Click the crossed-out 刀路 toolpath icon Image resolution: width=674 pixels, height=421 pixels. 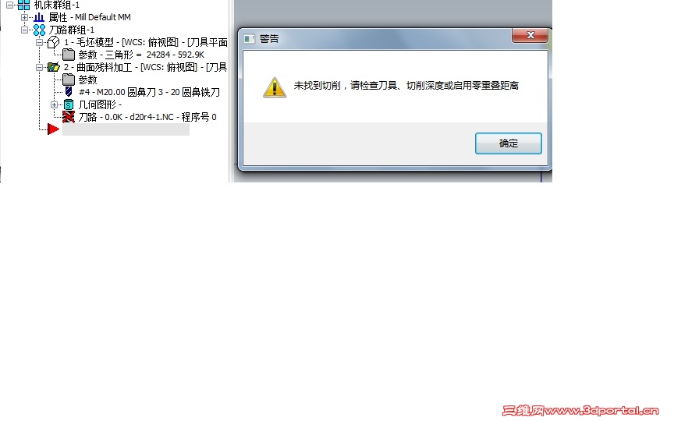(x=69, y=117)
